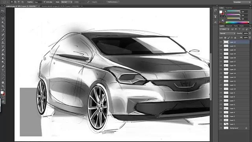Screen dimensions: 252x142
Task: Select the Crop tool
Action: coord(3,26)
